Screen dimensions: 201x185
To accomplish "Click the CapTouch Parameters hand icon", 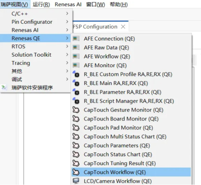I will [76, 145].
